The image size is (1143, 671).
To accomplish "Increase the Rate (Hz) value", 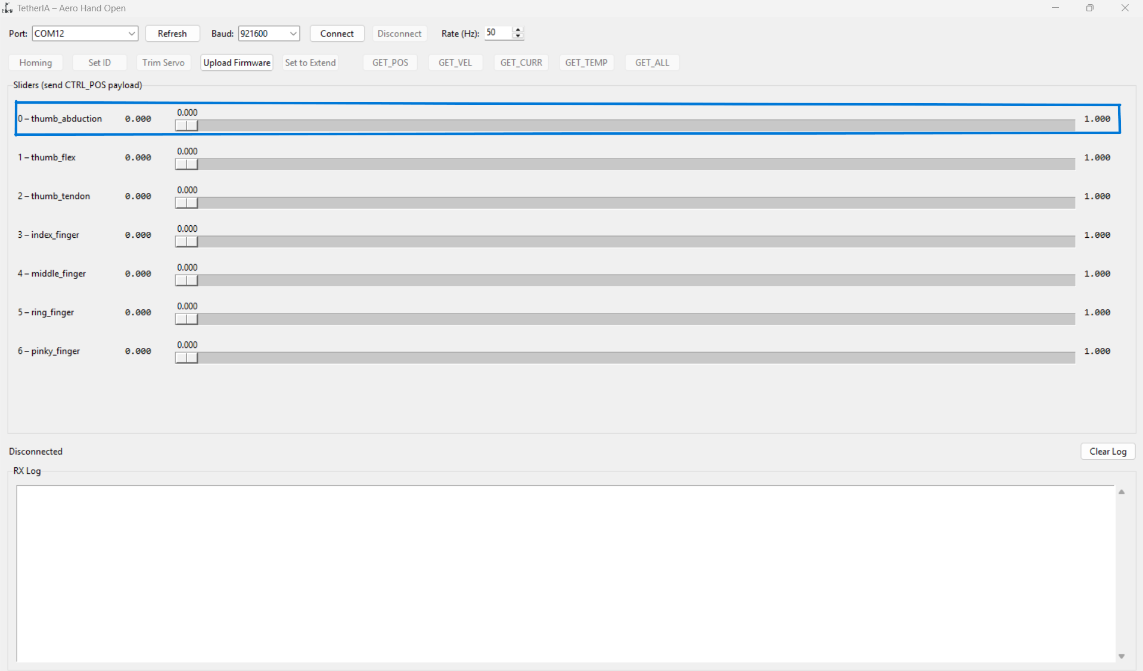I will [517, 30].
